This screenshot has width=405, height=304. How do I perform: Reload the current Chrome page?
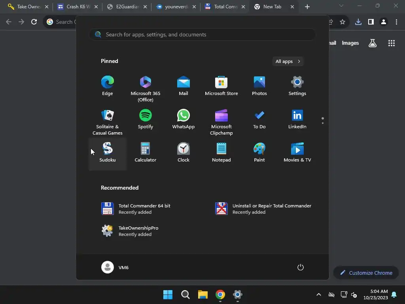tap(34, 22)
